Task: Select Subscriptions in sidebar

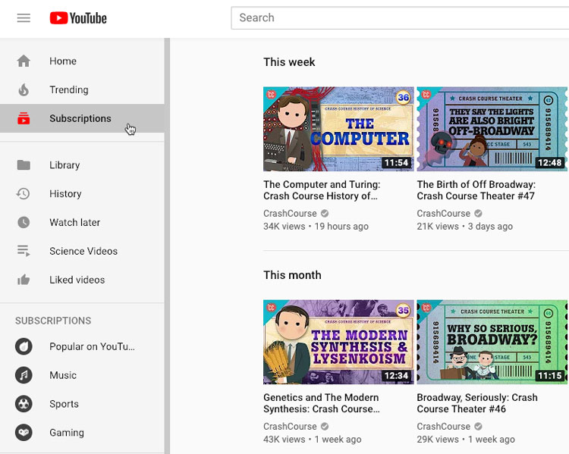Action: tap(82, 118)
